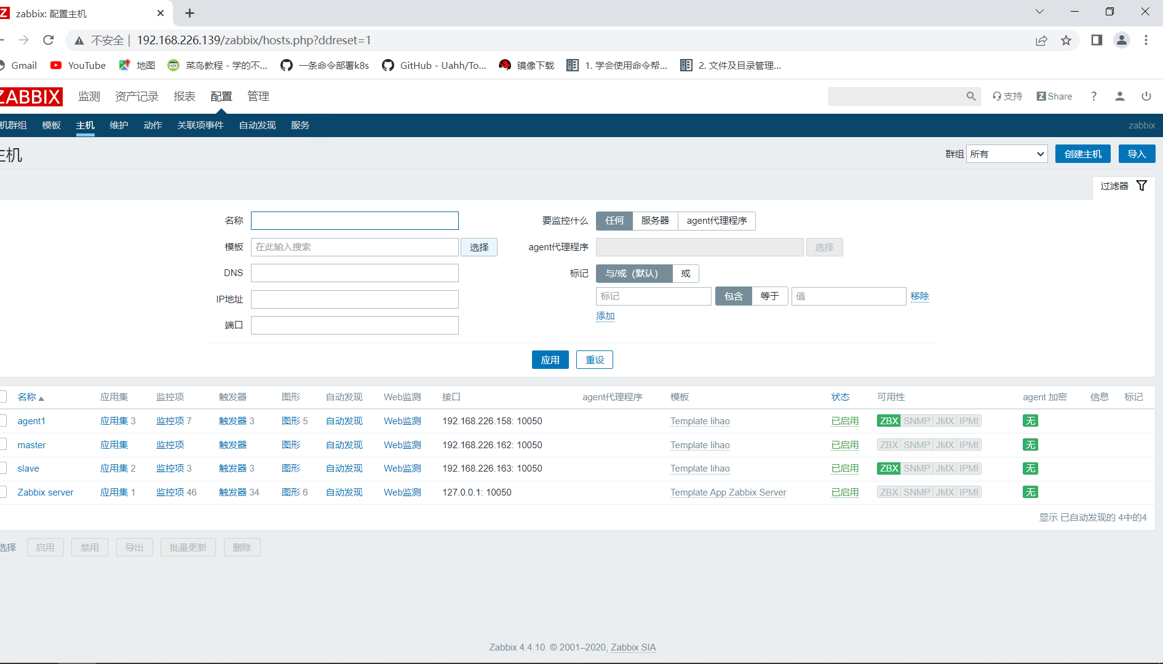1163x664 pixels.
Task: Click the 移除 tag link
Action: coord(919,296)
